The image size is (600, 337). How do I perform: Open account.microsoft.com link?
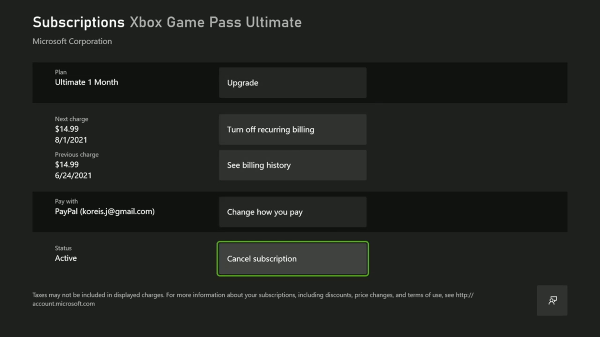pos(63,303)
